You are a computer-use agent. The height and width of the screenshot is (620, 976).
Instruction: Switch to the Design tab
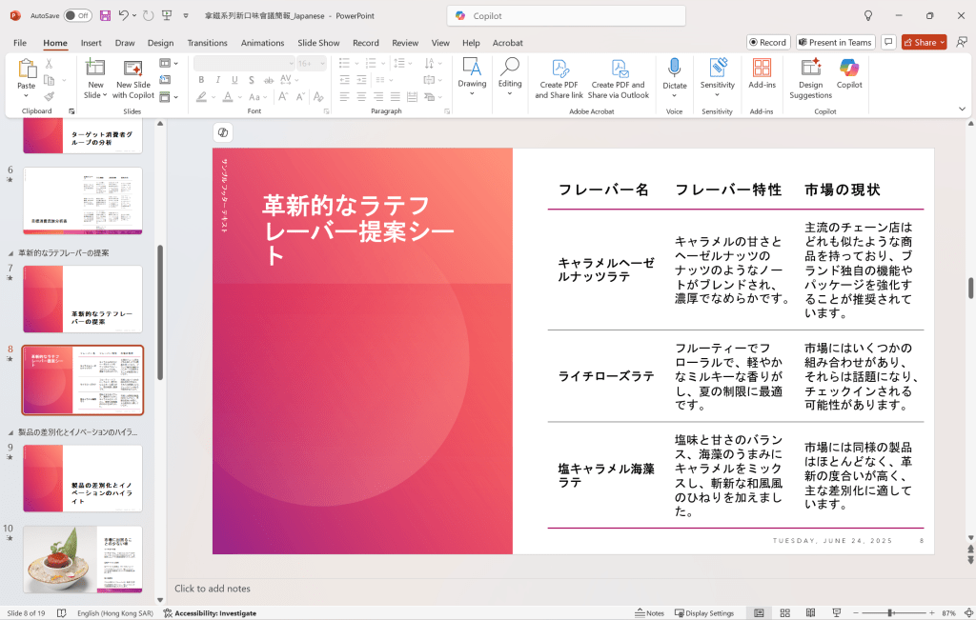[160, 43]
